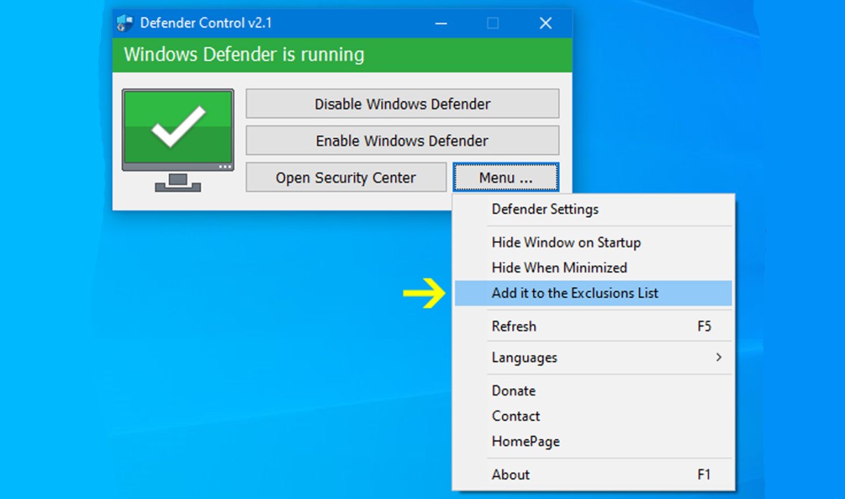The width and height of the screenshot is (845, 499).
Task: Select Refresh in the menu
Action: click(x=514, y=326)
